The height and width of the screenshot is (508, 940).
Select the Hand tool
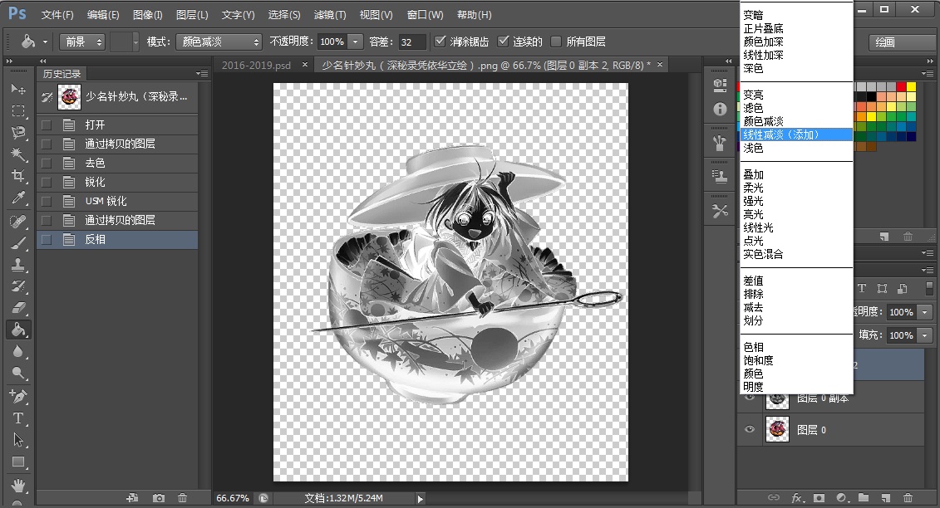click(18, 485)
